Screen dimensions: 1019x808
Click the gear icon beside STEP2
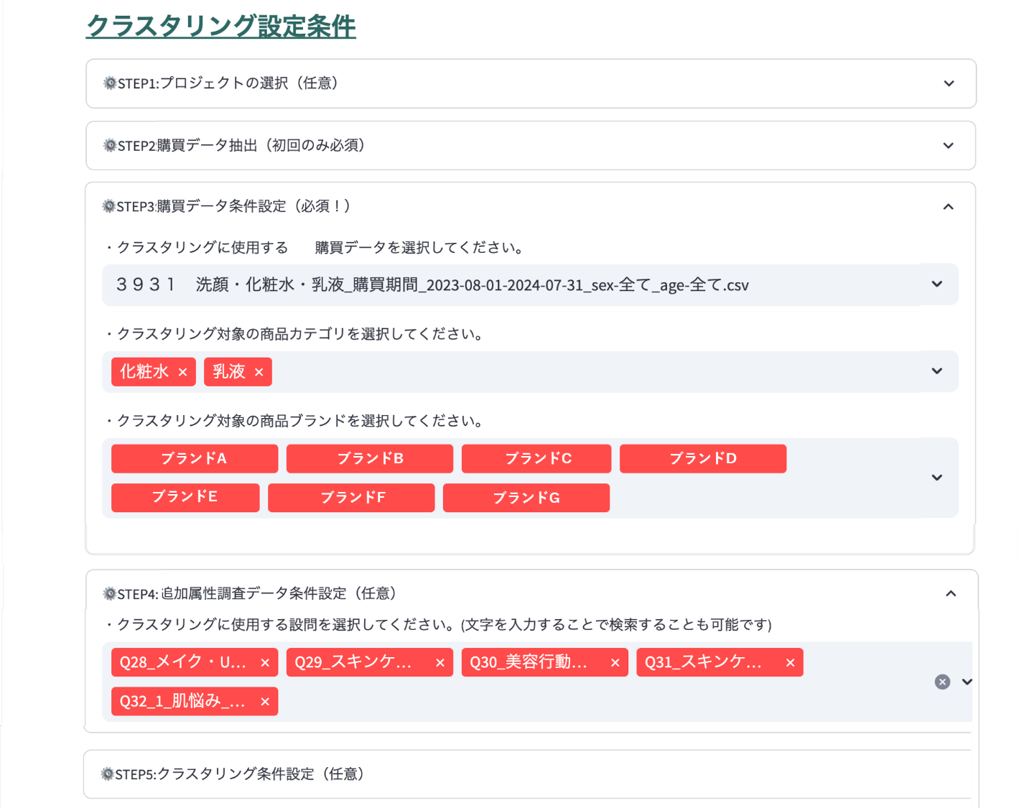[x=110, y=146]
